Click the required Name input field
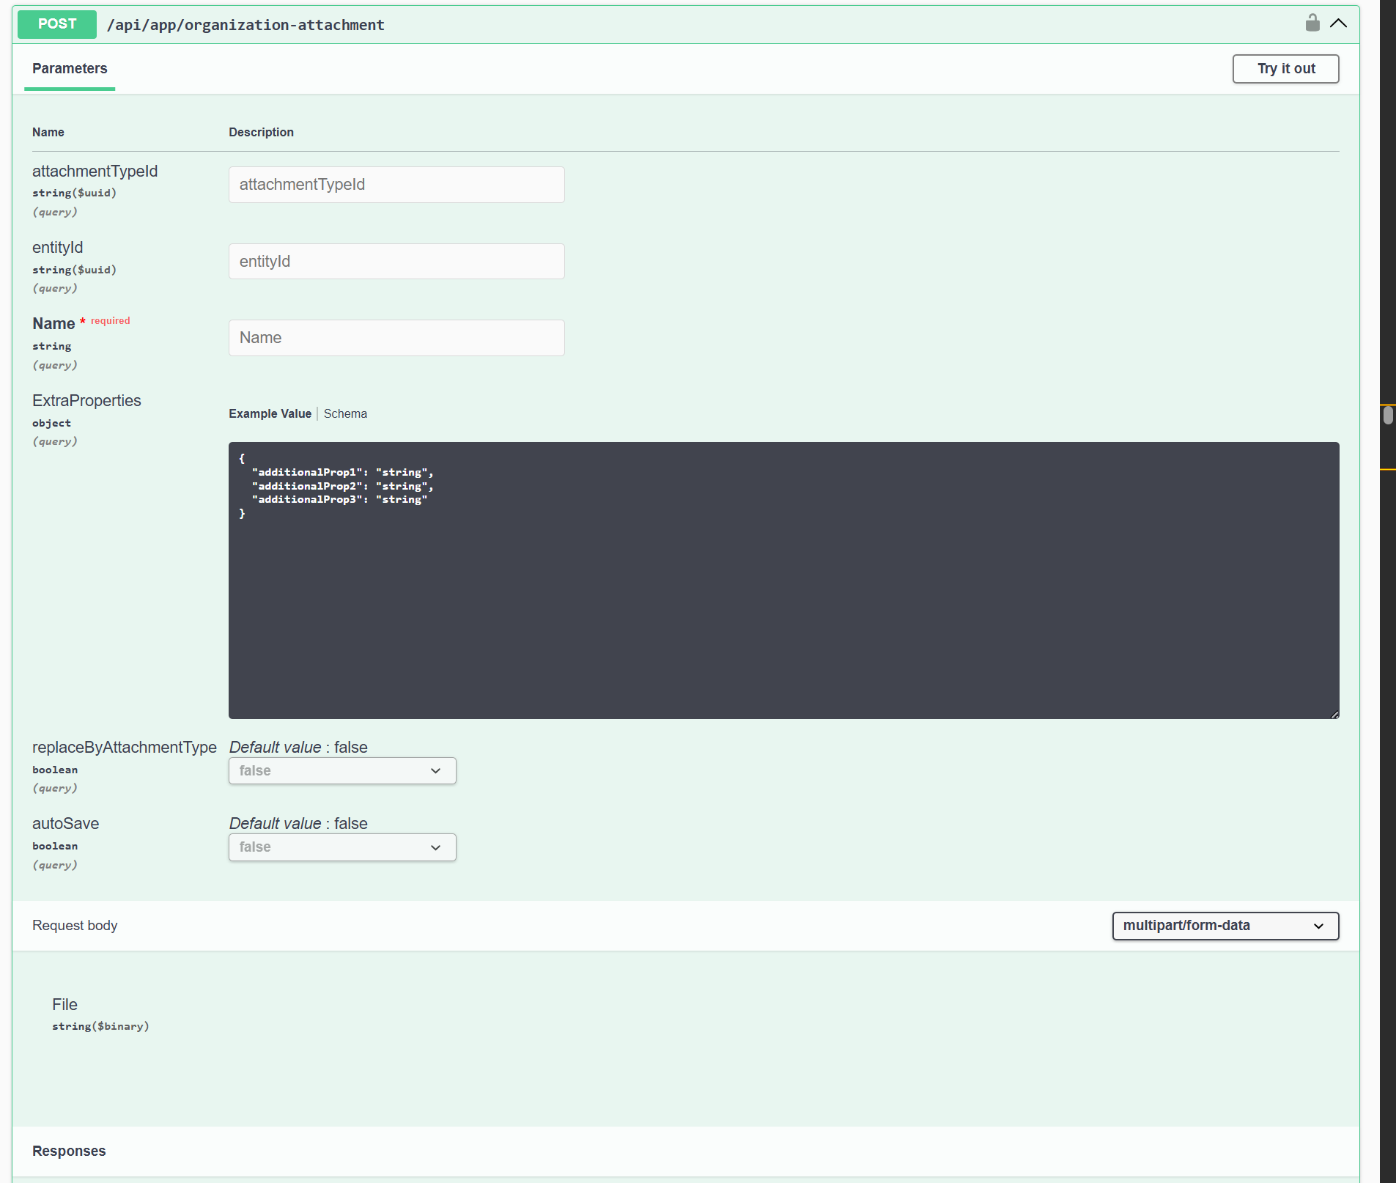Screen dimensions: 1396x1183 pyautogui.click(x=396, y=338)
